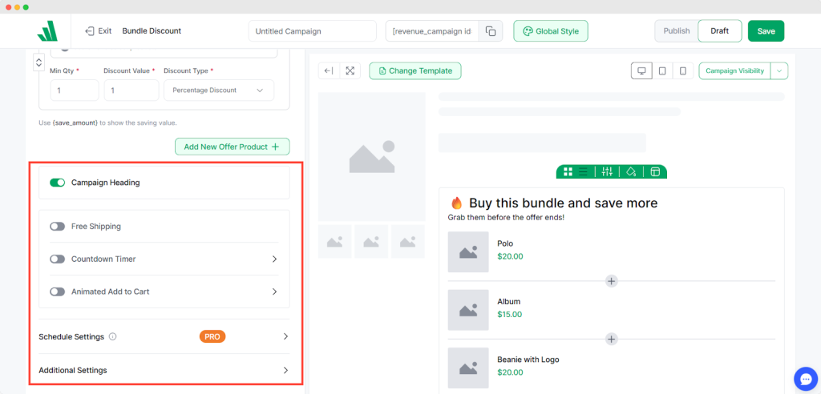Expand Countdown Timer chevron

(x=274, y=259)
